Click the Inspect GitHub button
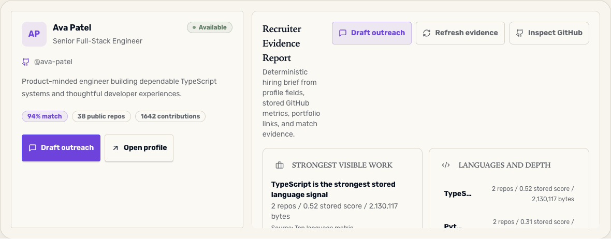The image size is (611, 239). (x=549, y=33)
